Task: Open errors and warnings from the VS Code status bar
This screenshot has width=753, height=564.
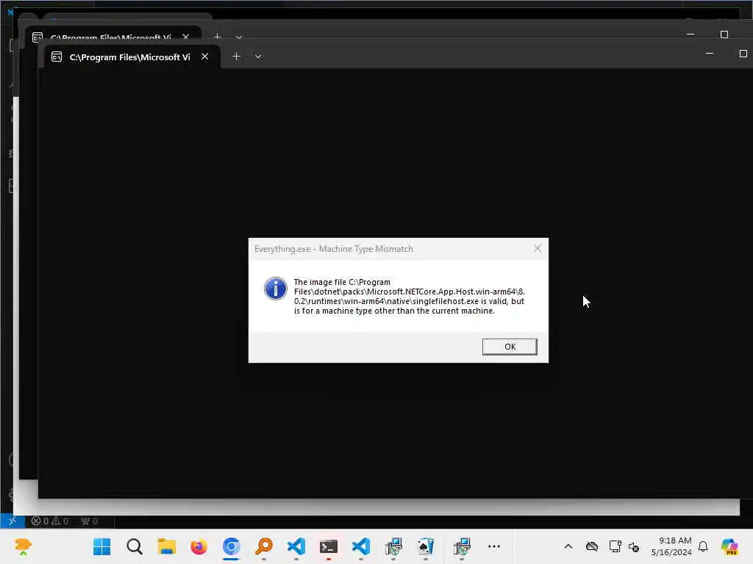Action: [49, 521]
